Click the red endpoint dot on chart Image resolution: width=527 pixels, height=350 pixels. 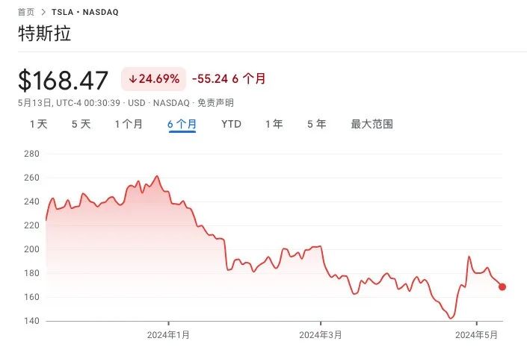(x=502, y=287)
